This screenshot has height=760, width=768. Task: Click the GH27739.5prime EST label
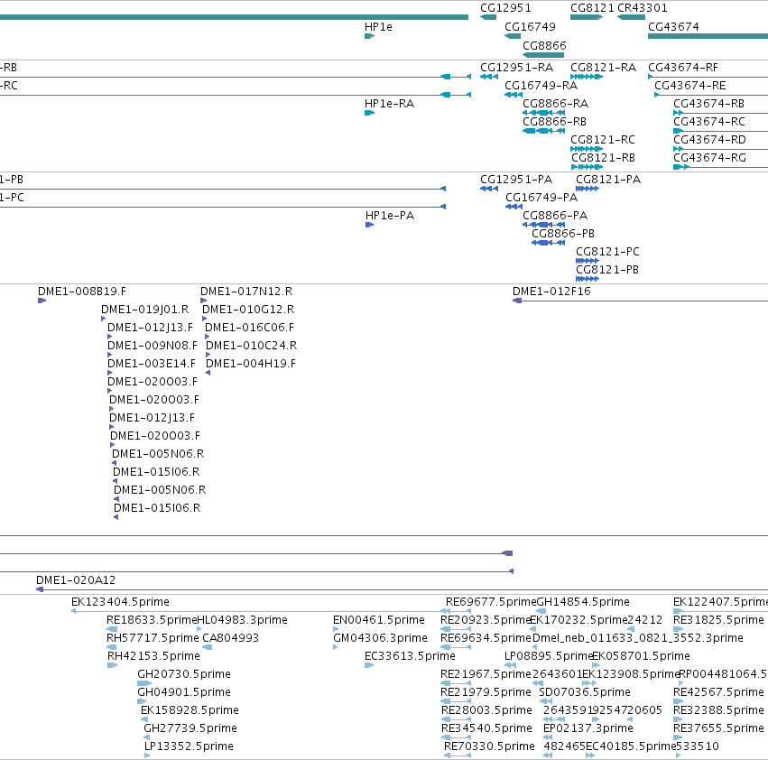coord(190,729)
